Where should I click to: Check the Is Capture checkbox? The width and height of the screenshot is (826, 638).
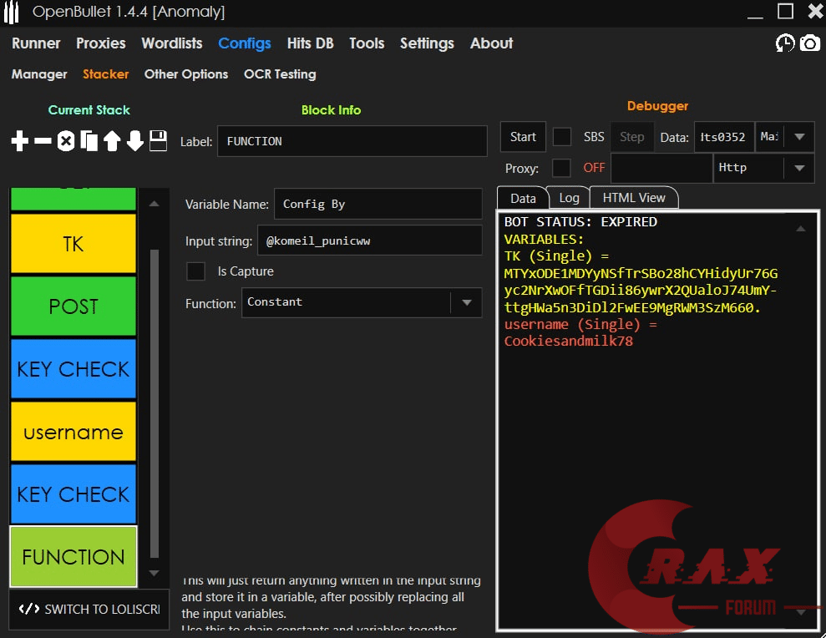point(195,271)
